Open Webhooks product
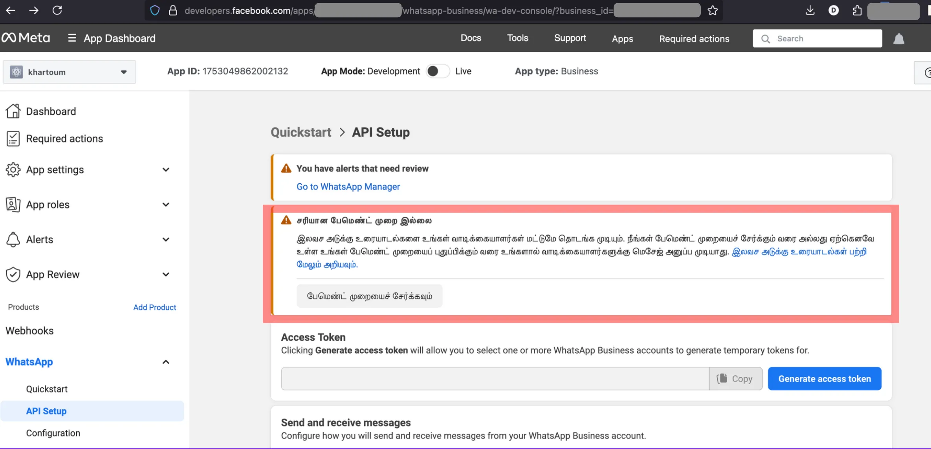Viewport: 931px width, 449px height. click(x=29, y=331)
